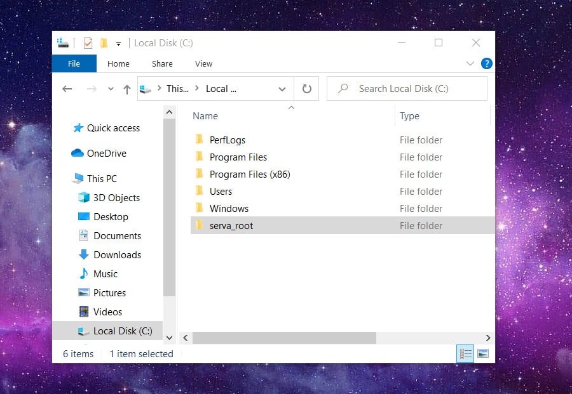
Task: Click the 3D Objects cube icon
Action: [x=84, y=197]
